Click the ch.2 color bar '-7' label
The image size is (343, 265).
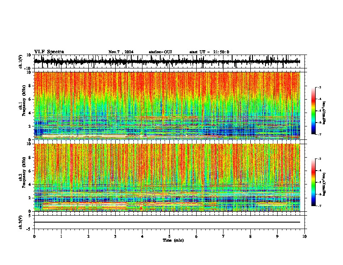(x=319, y=206)
